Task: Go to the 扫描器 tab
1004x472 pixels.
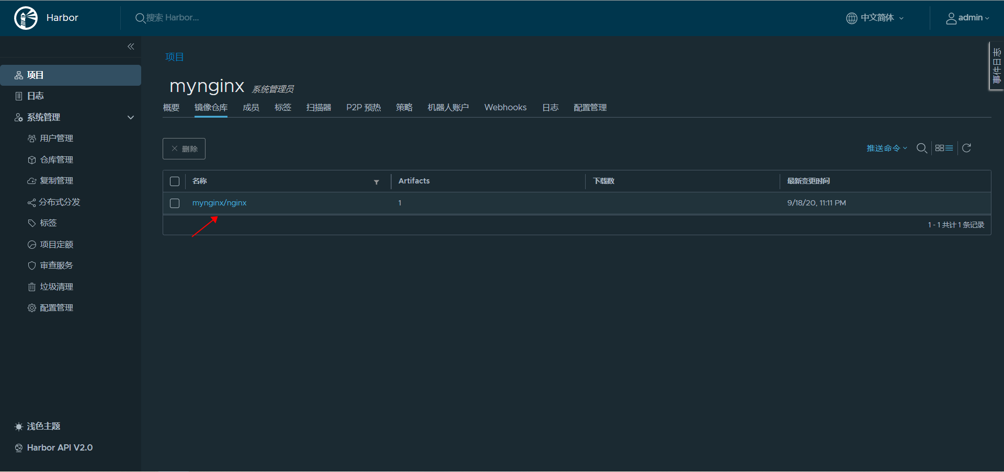Action: coord(318,108)
